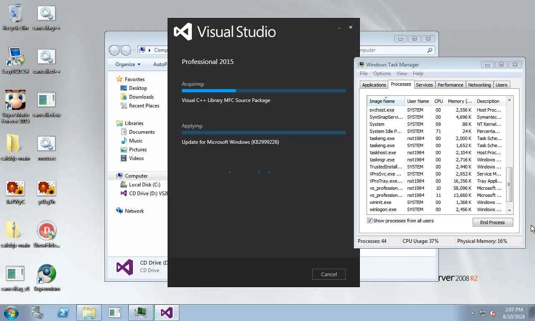The height and width of the screenshot is (321, 535).
Task: Switch to the Networking tab
Action: [x=479, y=85]
